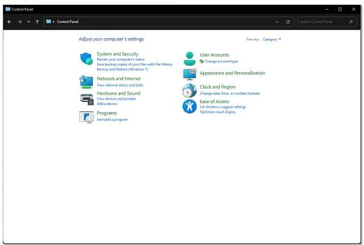This screenshot has height=245, width=364.
Task: Go forward using the forward arrow
Action: [19, 22]
